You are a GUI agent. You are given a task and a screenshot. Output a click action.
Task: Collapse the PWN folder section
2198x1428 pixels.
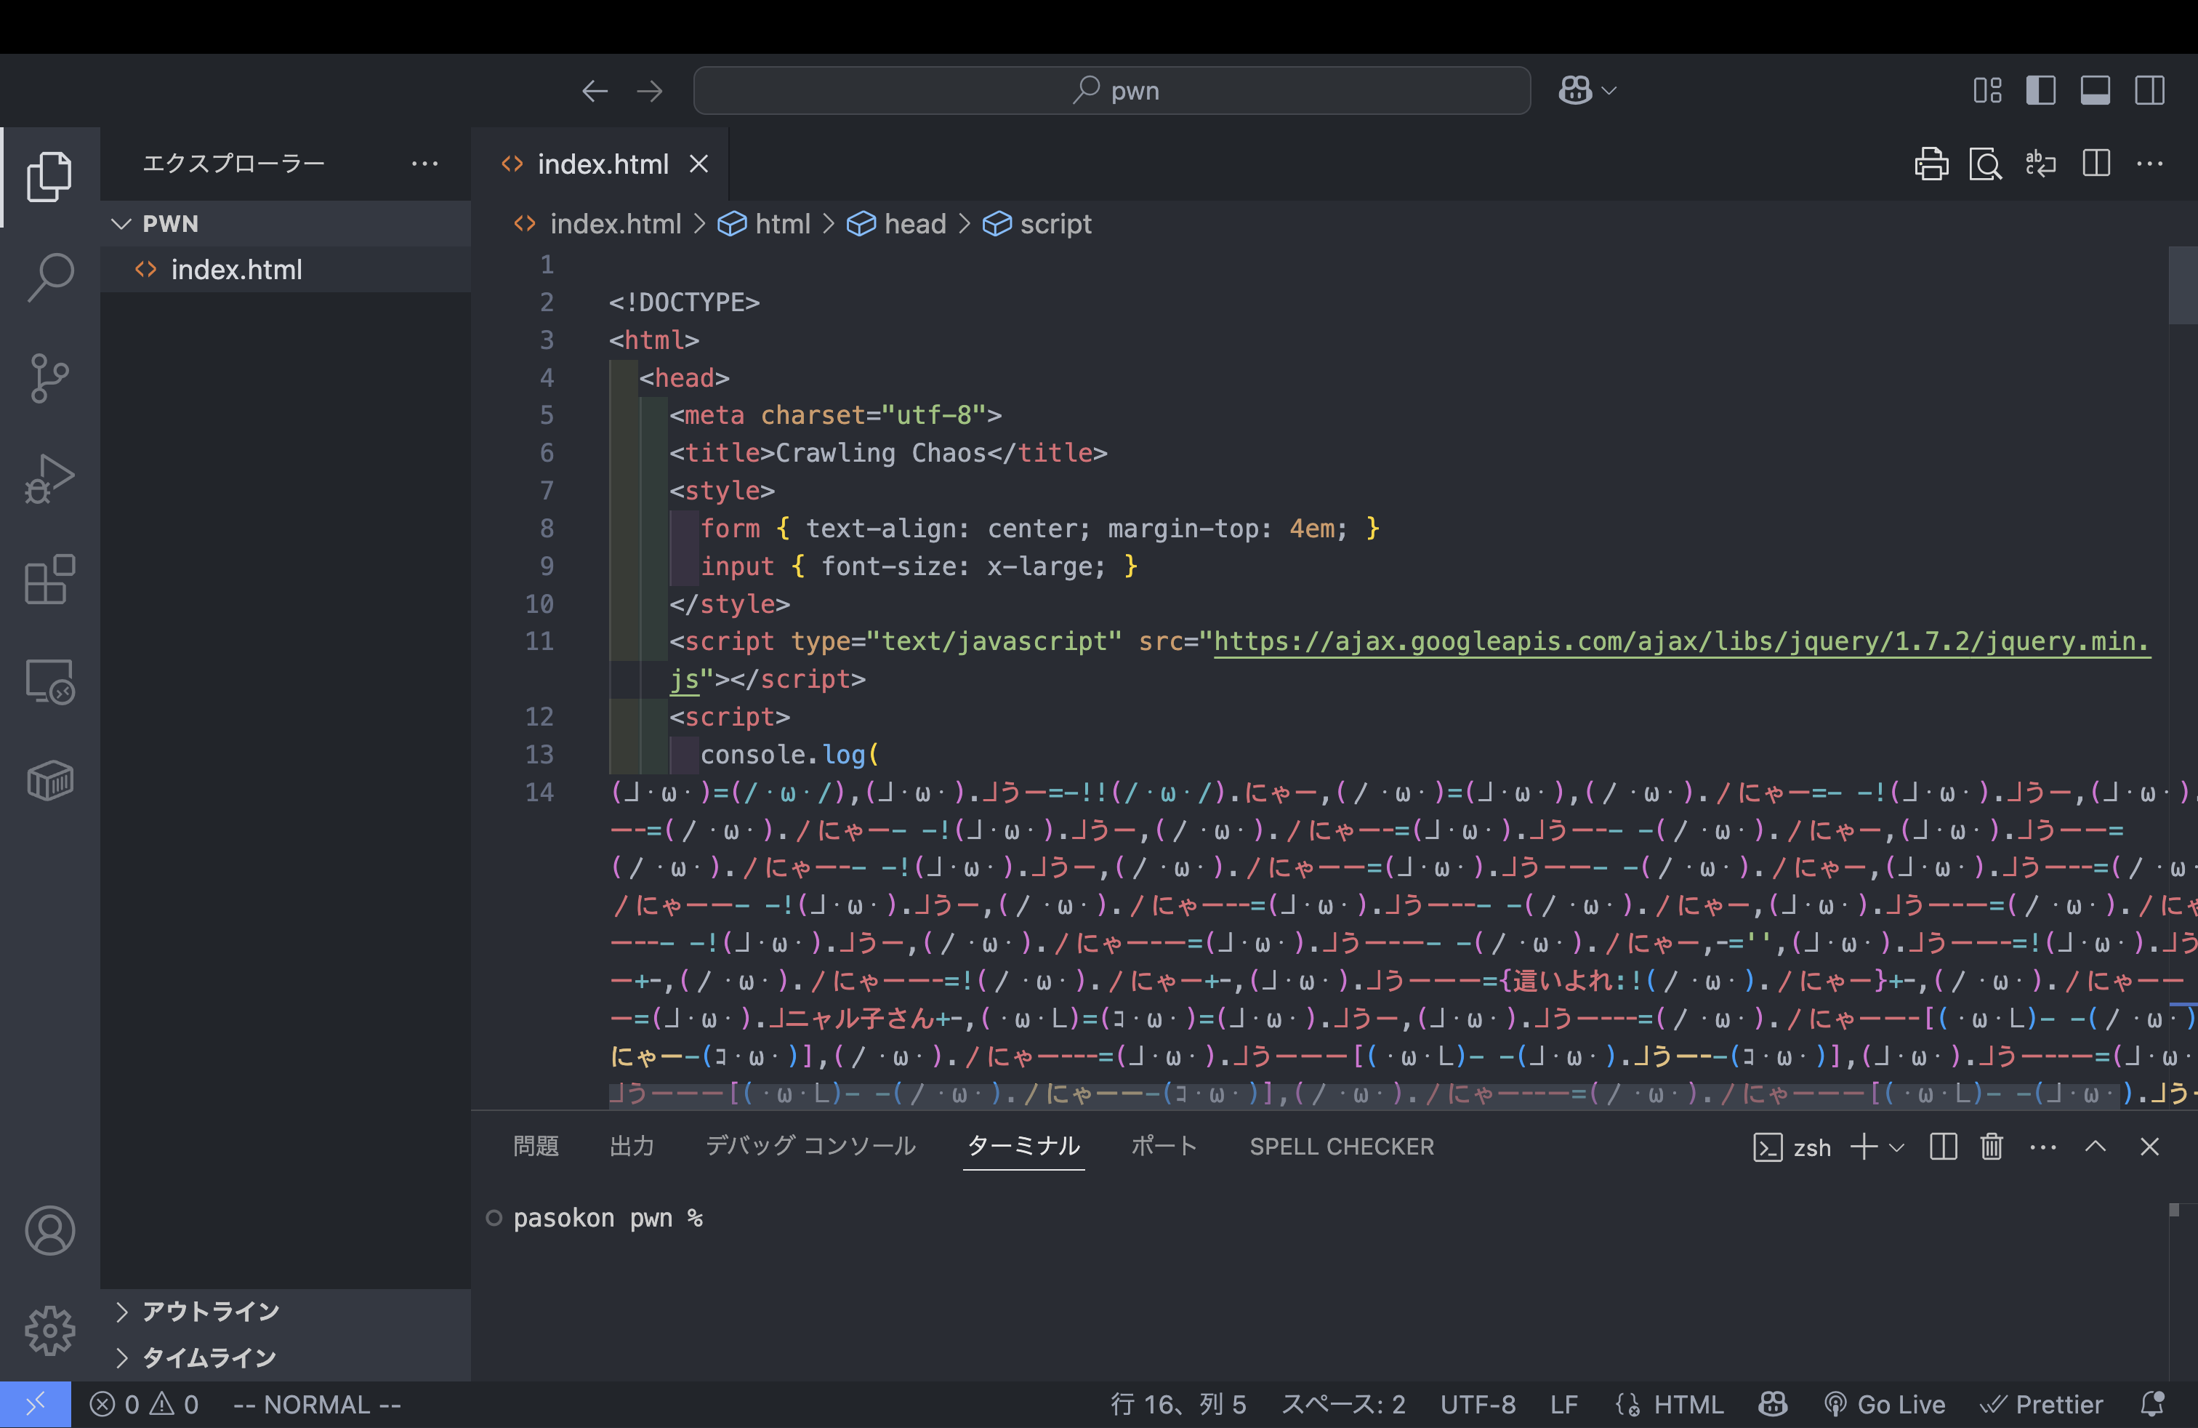click(x=122, y=223)
